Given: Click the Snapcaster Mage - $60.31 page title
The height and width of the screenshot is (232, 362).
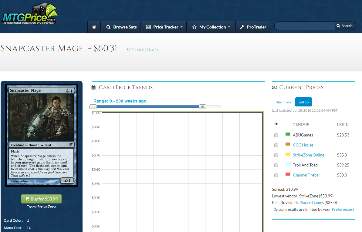Looking at the screenshot, I should (59, 49).
